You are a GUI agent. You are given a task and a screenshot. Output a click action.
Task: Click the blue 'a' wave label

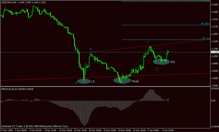[76, 83]
